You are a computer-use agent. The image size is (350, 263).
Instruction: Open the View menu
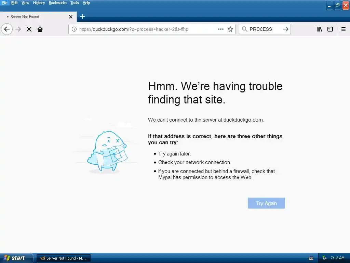coord(25,3)
